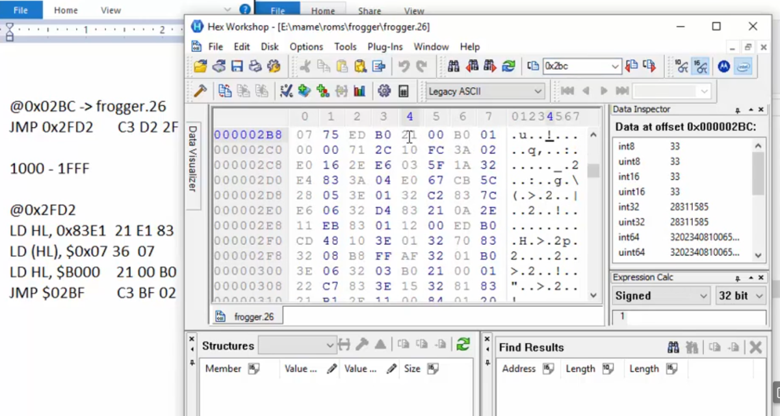Click the hex editor vertical scrollbar thumb
This screenshot has width=780, height=416.
(x=593, y=170)
